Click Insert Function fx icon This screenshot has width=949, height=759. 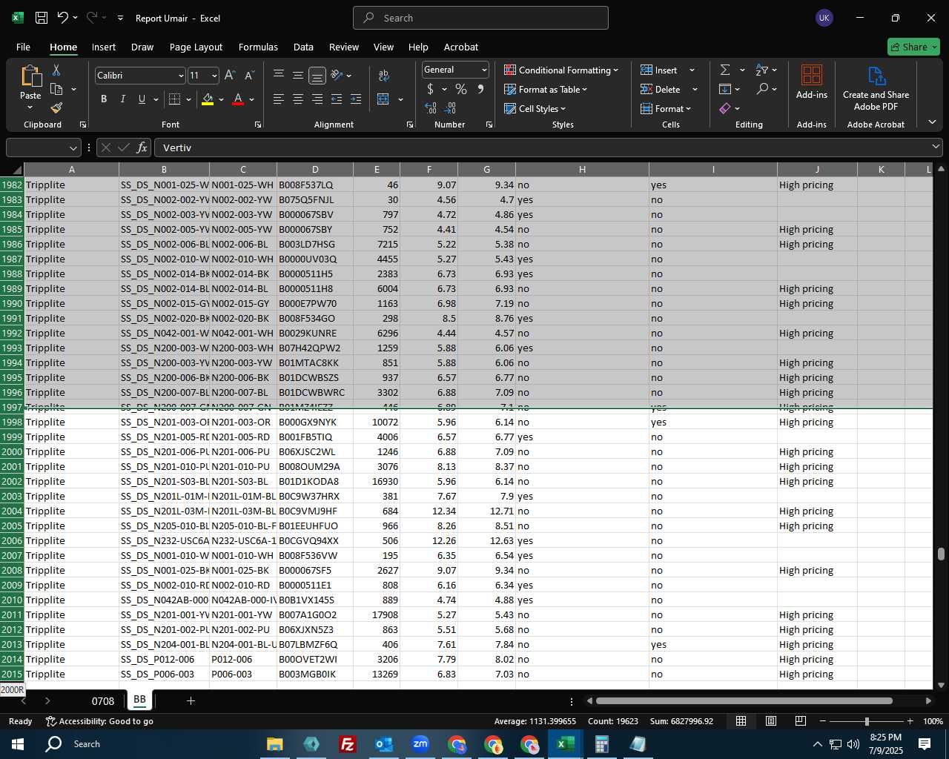[x=142, y=148]
